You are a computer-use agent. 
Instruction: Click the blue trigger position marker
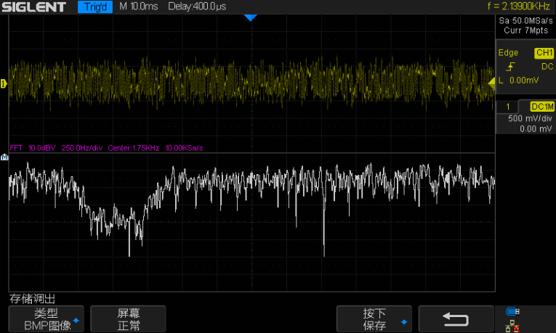click(x=251, y=17)
